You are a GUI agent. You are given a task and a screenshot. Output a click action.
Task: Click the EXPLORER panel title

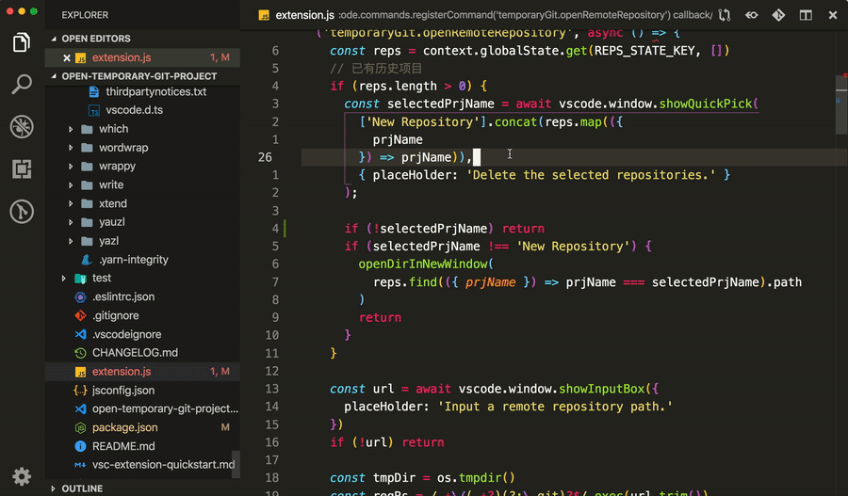click(85, 15)
